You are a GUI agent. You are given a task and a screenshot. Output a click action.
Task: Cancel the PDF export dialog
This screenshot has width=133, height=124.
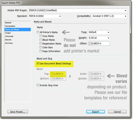(x=117, y=112)
